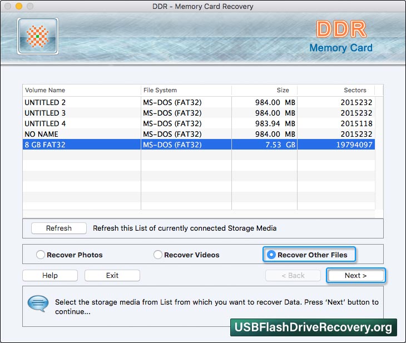Screen dimensions: 406x343
Task: Select the Recover Other Files option
Action: pyautogui.click(x=309, y=255)
